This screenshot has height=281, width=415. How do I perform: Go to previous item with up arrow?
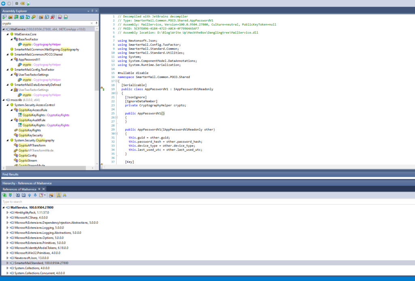click(29, 195)
